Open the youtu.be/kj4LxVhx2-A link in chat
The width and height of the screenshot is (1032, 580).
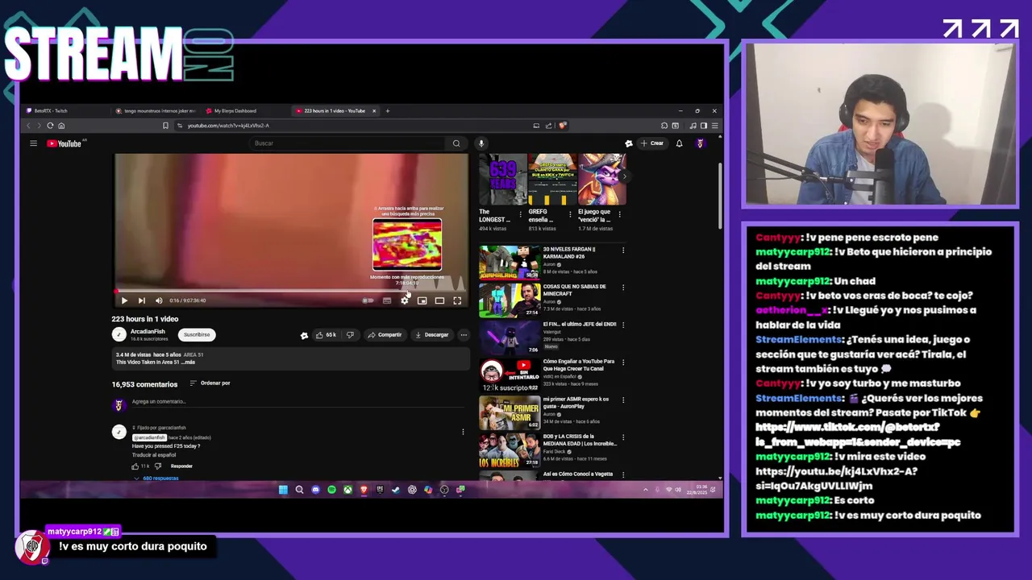(836, 478)
